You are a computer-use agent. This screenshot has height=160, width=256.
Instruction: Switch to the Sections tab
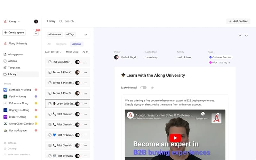(61, 44)
